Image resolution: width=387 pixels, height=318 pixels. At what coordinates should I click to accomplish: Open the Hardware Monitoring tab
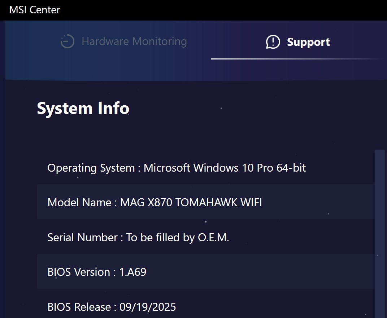click(124, 41)
